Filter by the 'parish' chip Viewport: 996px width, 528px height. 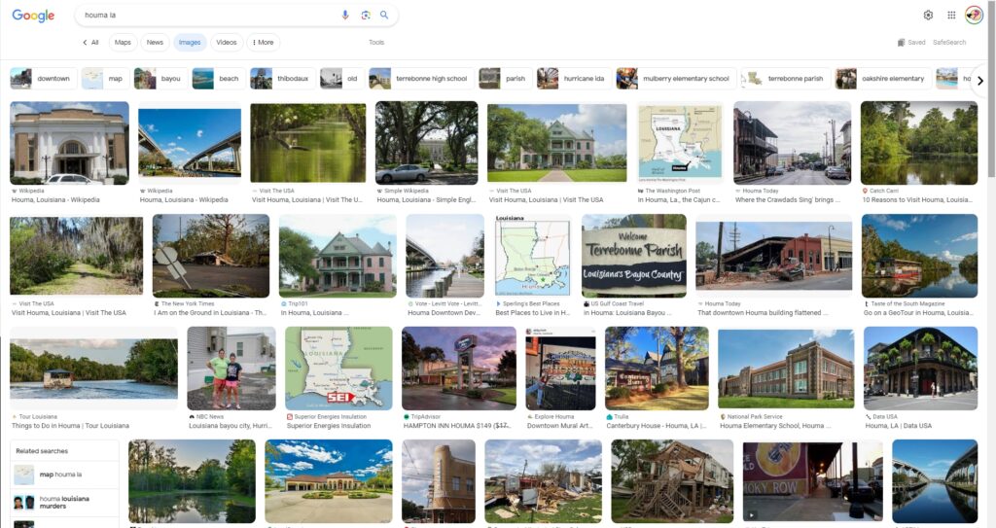505,79
